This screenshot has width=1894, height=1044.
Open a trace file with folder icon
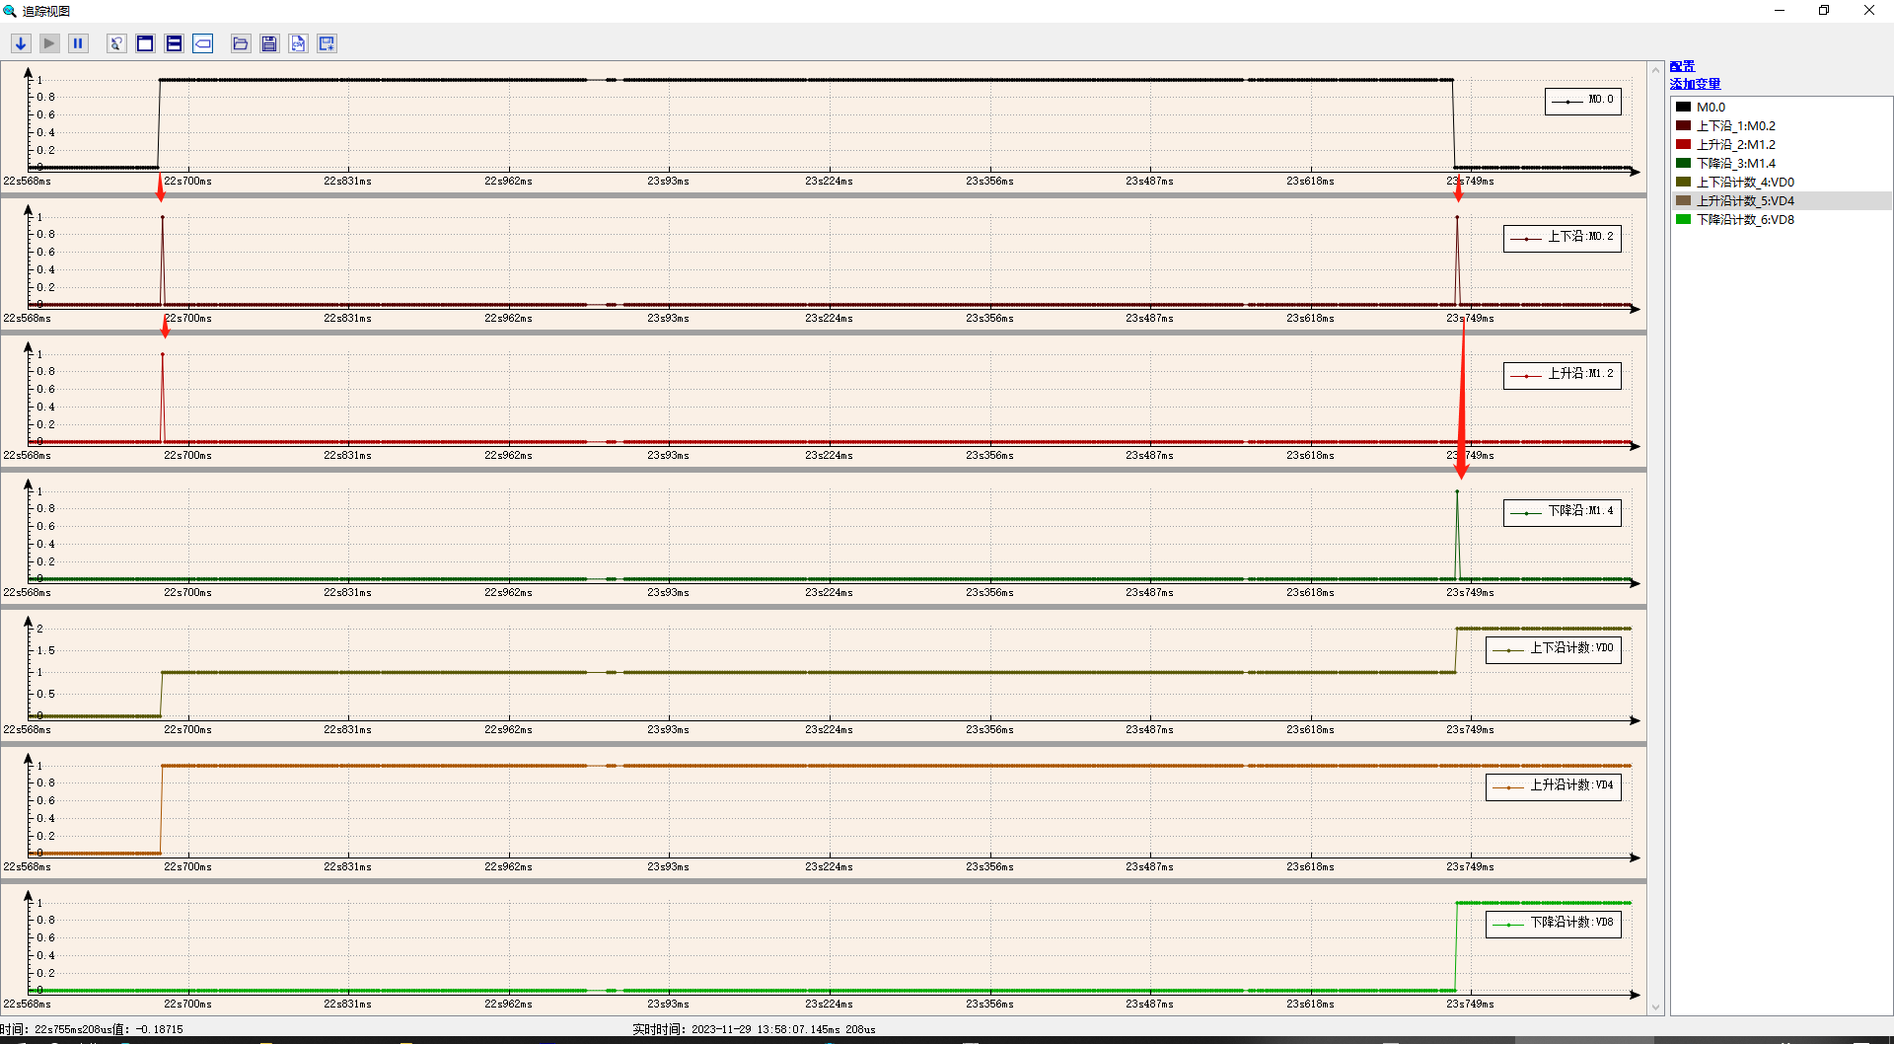241,43
